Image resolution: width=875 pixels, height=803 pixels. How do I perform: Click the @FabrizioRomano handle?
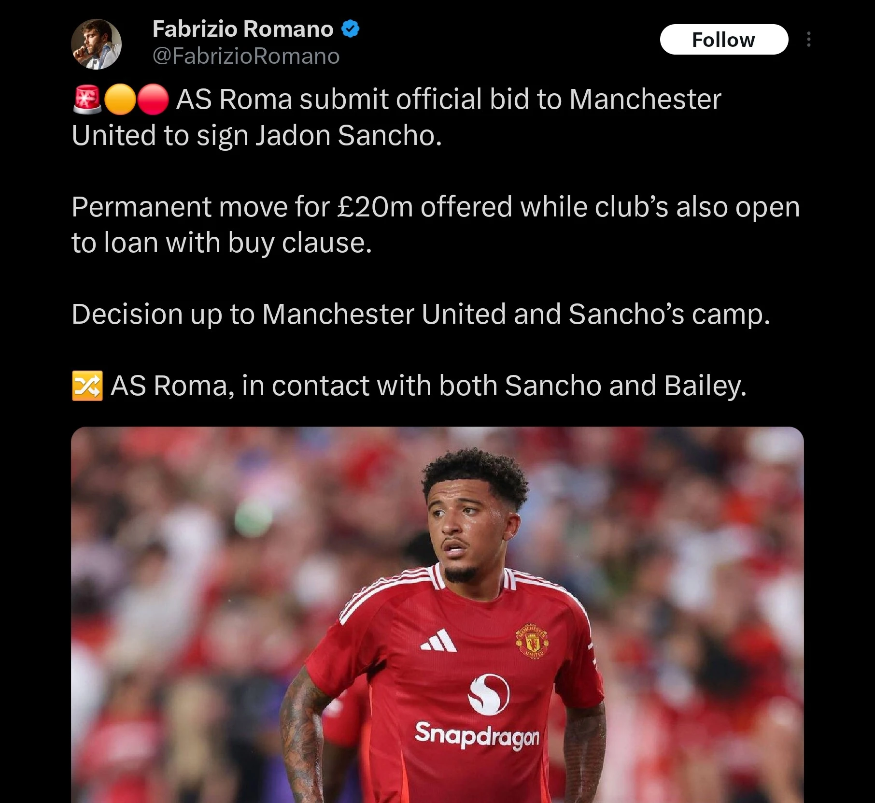pyautogui.click(x=246, y=56)
